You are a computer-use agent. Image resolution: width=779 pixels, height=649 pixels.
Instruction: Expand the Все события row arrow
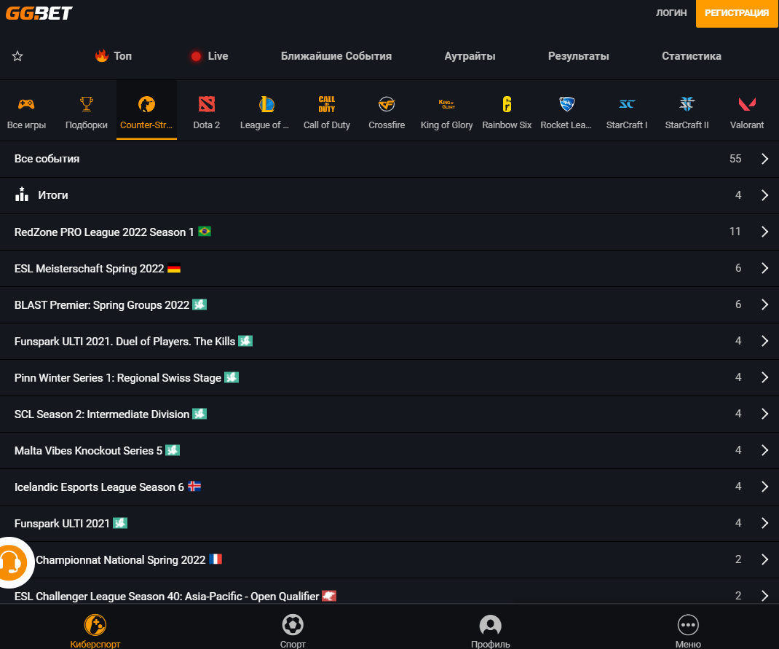click(x=764, y=159)
